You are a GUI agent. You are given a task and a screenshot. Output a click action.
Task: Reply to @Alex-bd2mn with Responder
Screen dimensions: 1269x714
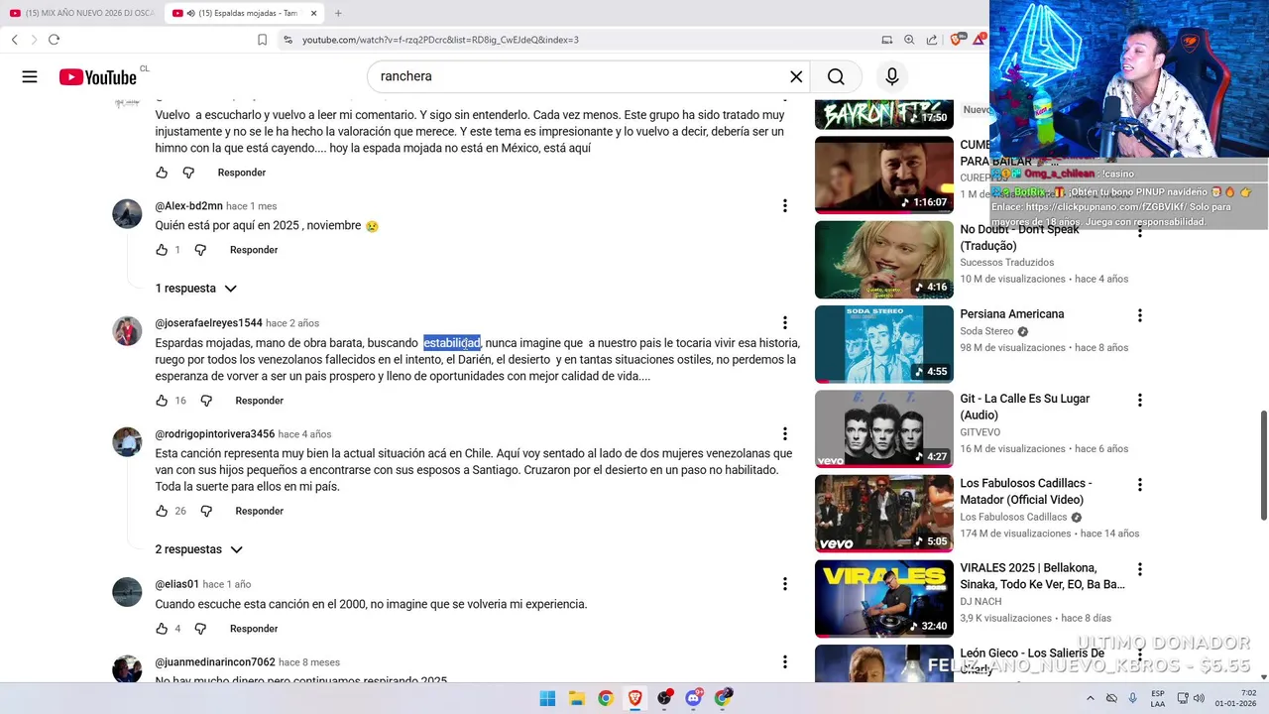point(254,250)
